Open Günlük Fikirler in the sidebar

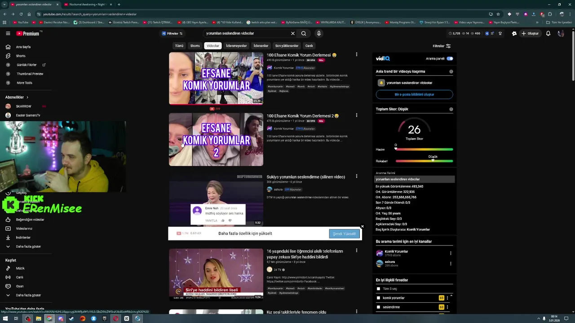[x=27, y=65]
